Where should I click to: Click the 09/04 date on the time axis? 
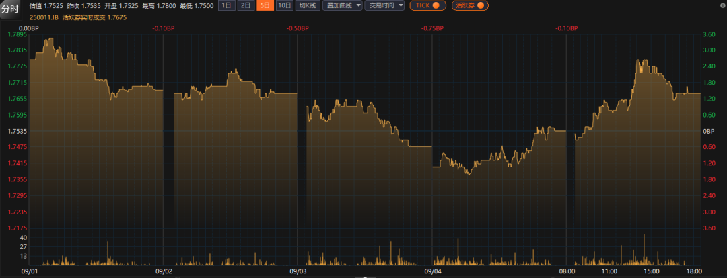(x=433, y=271)
